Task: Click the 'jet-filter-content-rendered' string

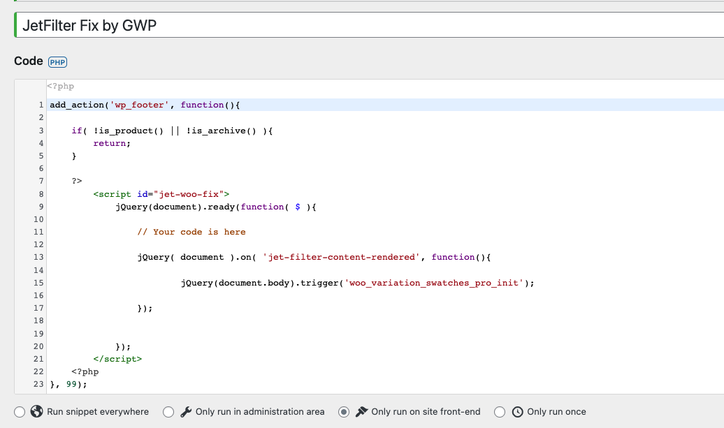Action: [341, 257]
